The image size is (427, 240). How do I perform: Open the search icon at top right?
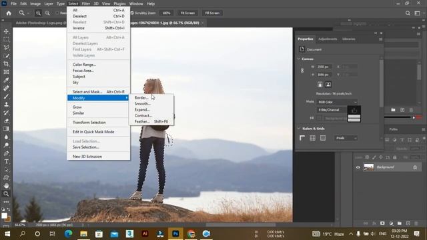(x=408, y=13)
